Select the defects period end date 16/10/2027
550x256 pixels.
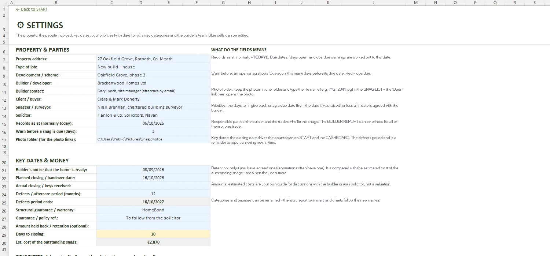[153, 202]
